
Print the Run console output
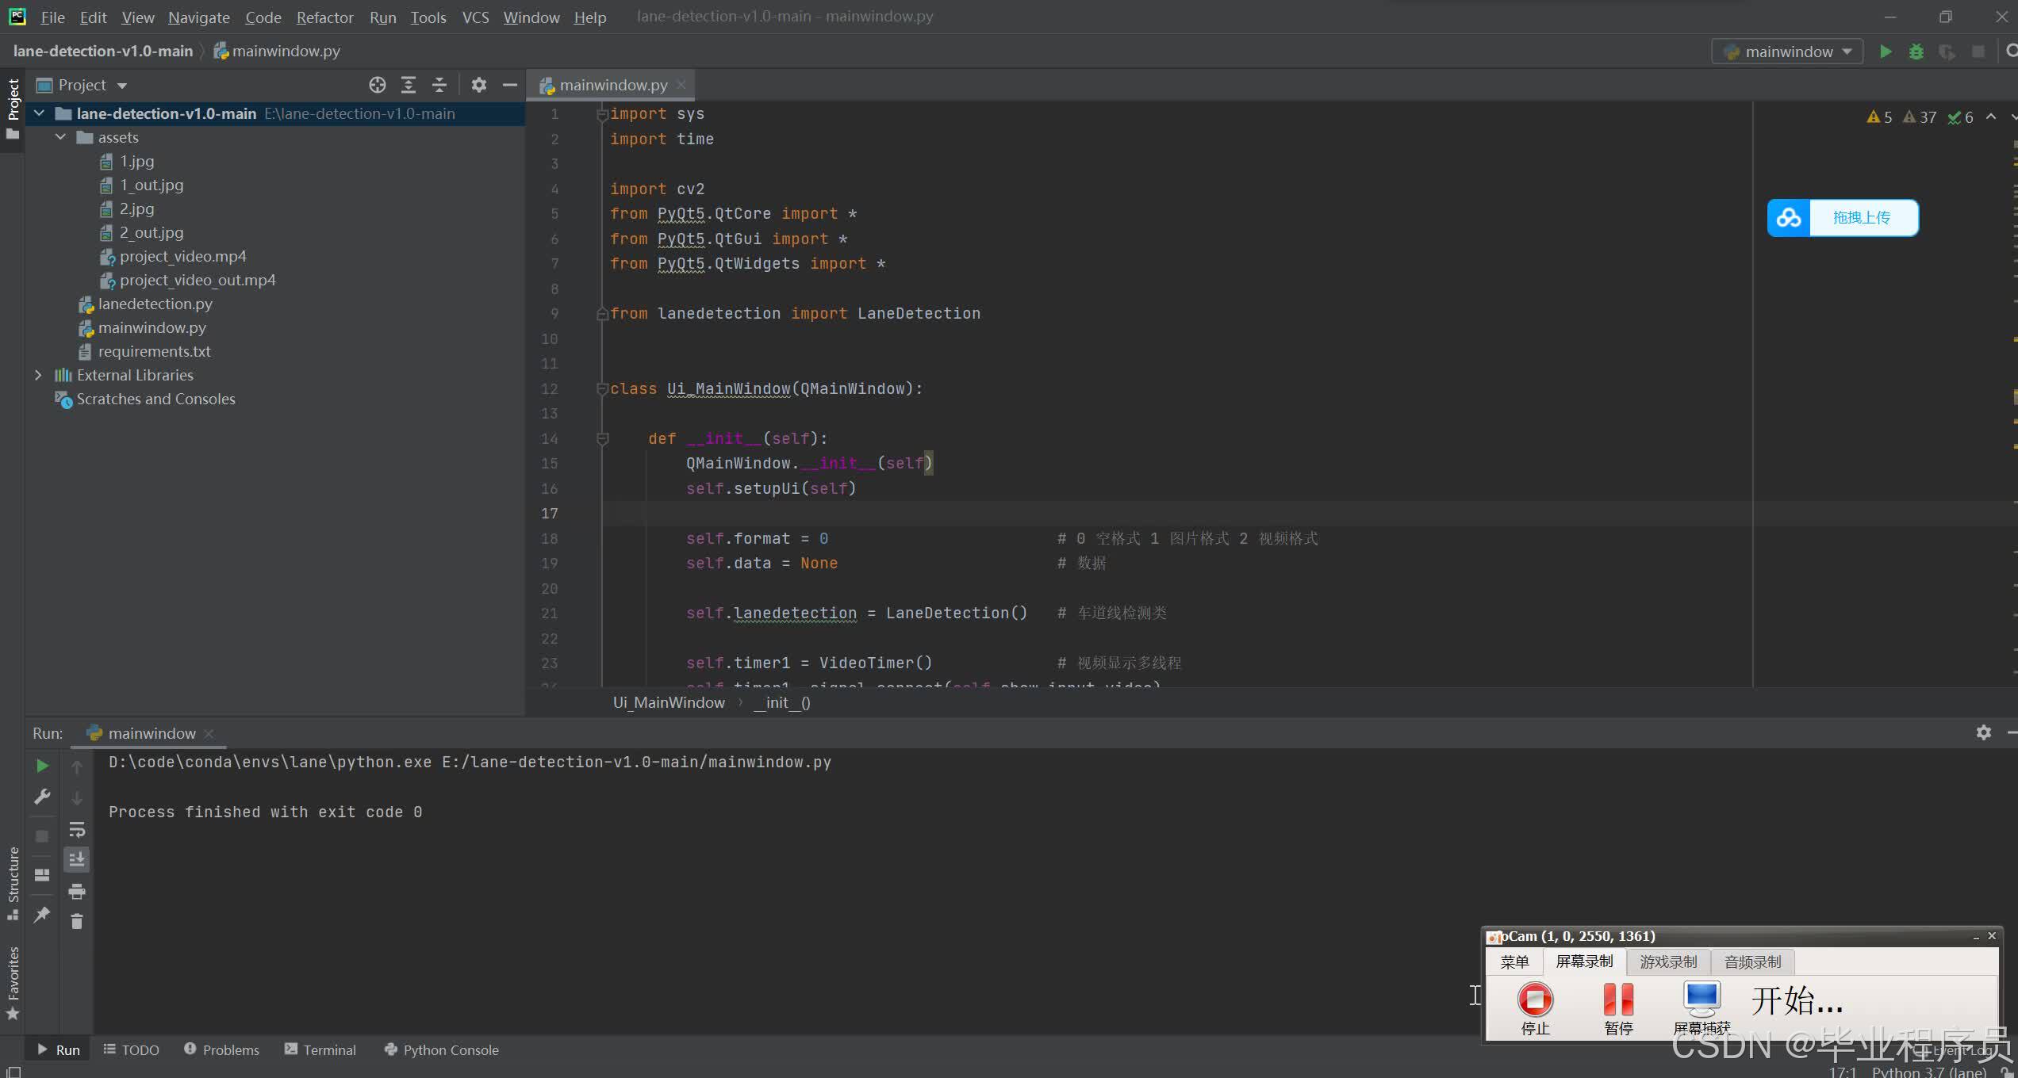click(77, 892)
